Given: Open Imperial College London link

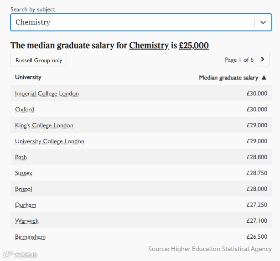Looking at the screenshot, I should pos(47,94).
